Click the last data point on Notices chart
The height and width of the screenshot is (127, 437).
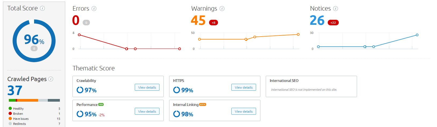coord(417,35)
